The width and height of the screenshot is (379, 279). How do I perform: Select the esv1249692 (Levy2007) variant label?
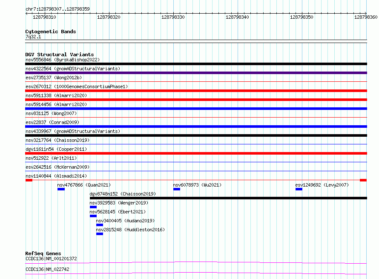point(322,185)
